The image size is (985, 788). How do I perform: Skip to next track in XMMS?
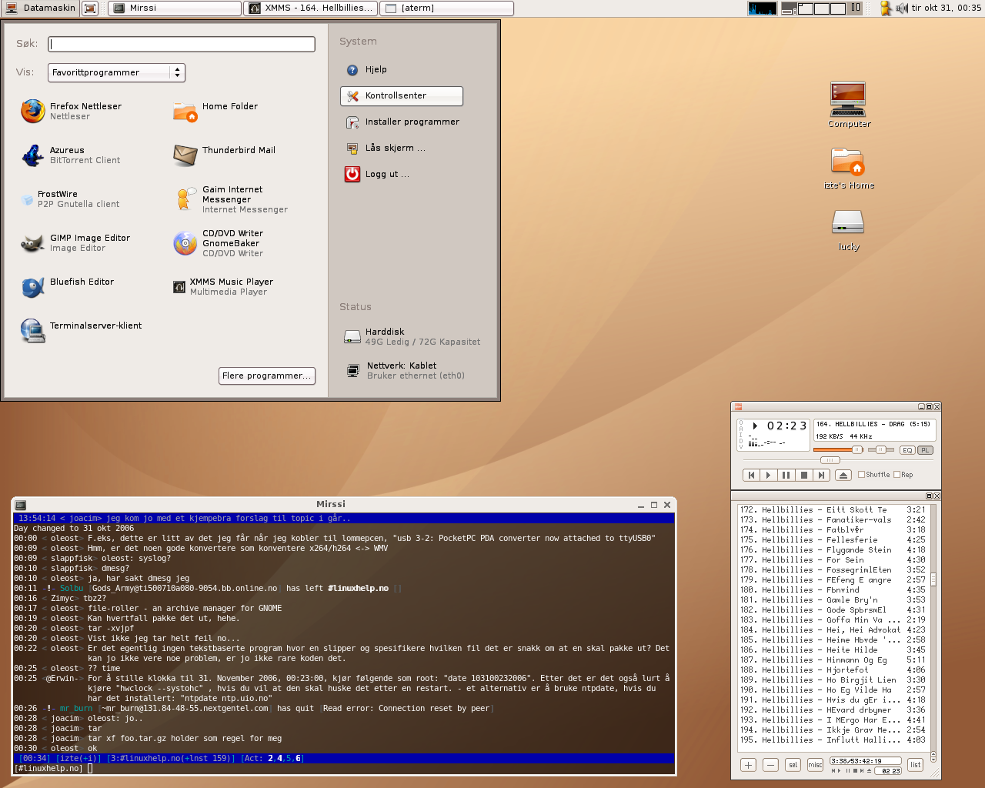click(821, 475)
